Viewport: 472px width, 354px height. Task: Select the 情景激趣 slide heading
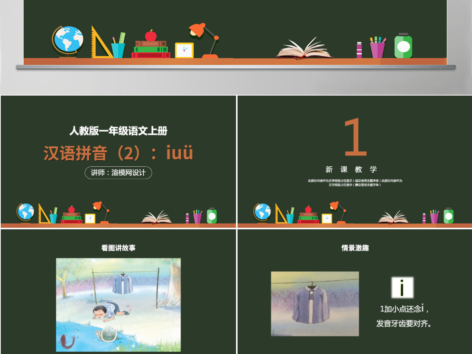pos(355,248)
